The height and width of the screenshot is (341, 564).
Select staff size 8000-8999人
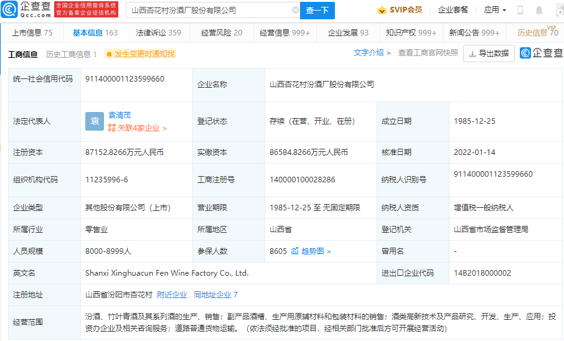(x=108, y=251)
